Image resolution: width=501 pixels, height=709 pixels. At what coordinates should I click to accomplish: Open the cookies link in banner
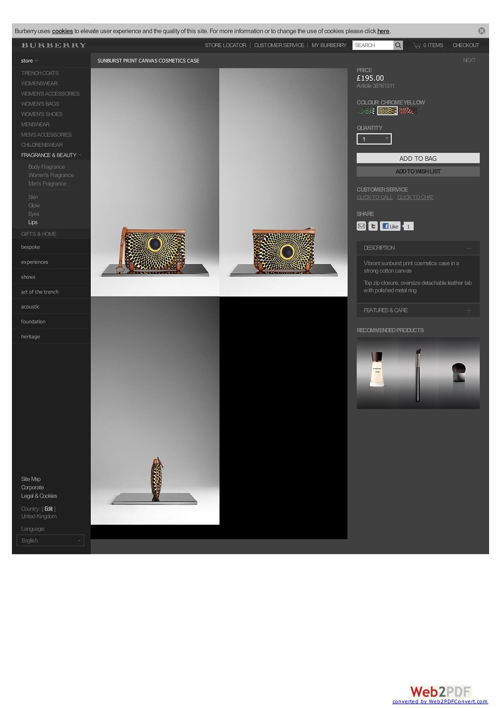[62, 31]
